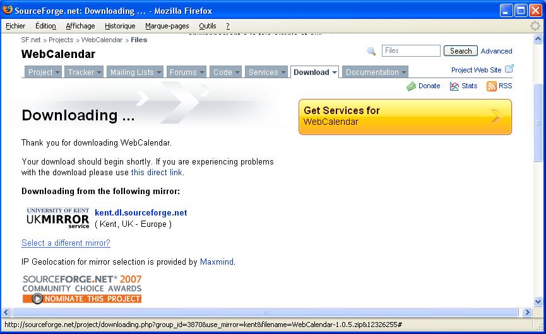Open the Édition menu
This screenshot has width=546, height=334.
point(45,26)
